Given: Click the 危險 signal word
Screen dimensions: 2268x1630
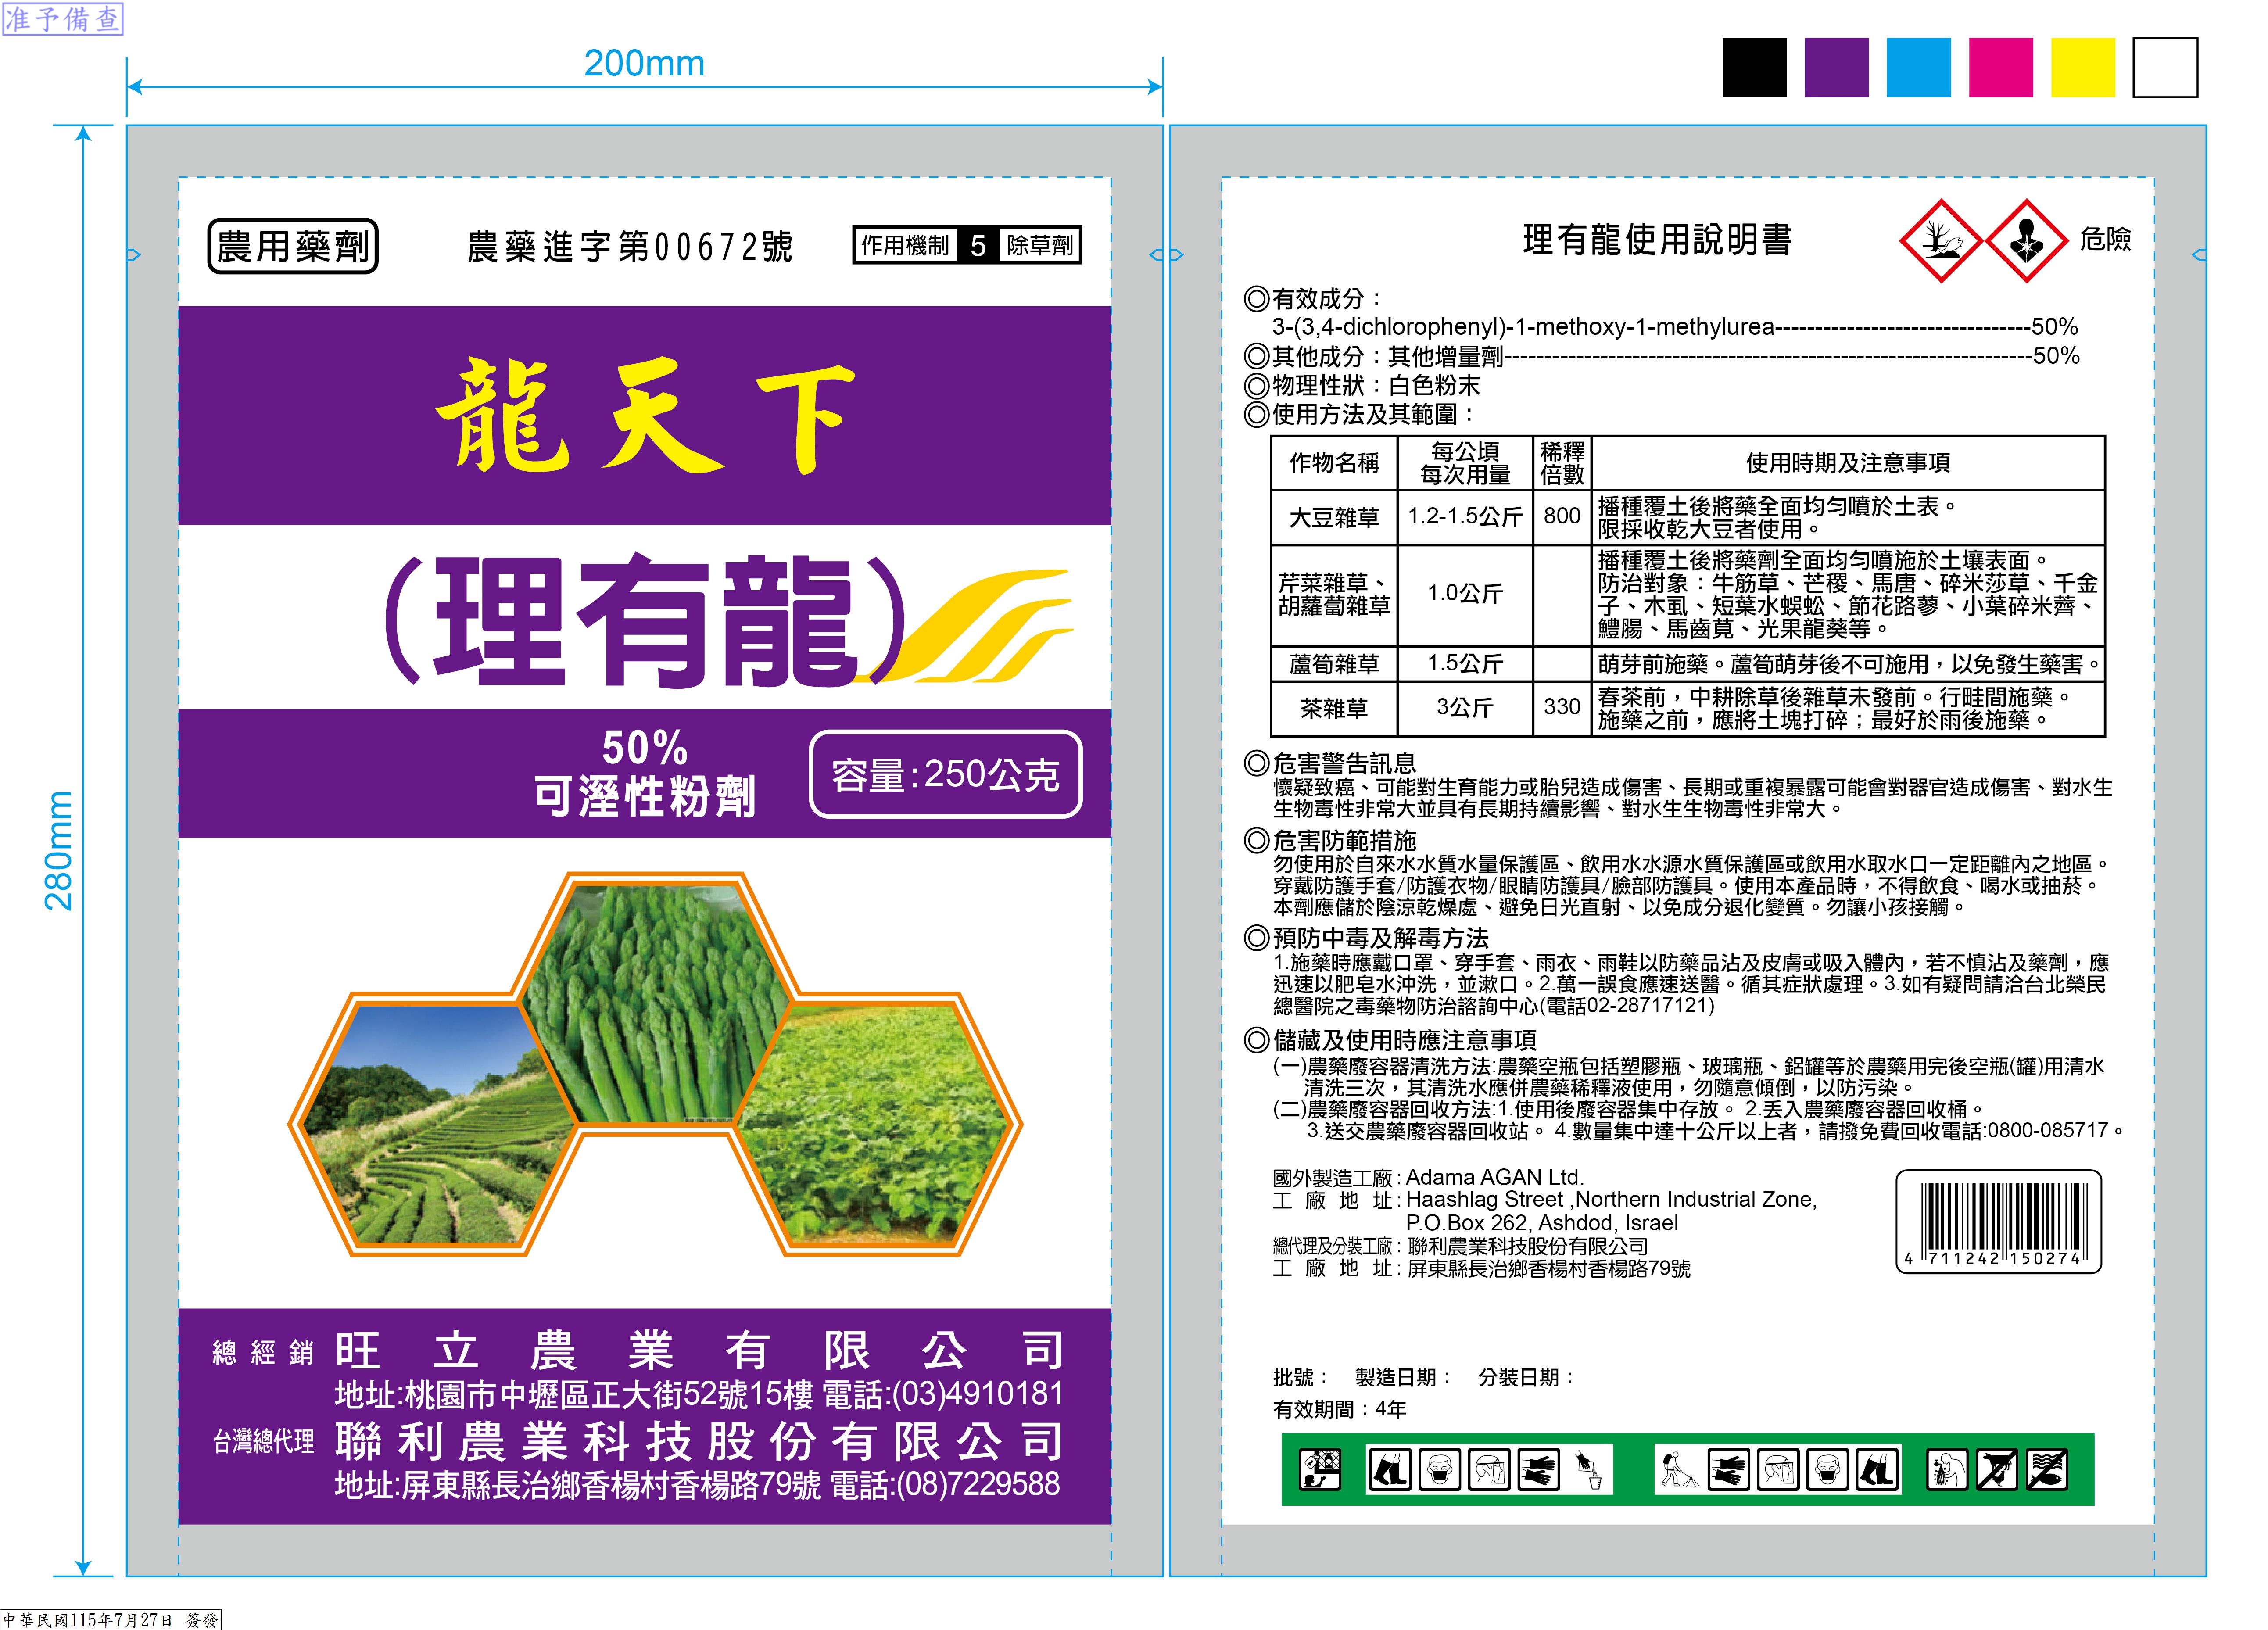Looking at the screenshot, I should [2105, 239].
